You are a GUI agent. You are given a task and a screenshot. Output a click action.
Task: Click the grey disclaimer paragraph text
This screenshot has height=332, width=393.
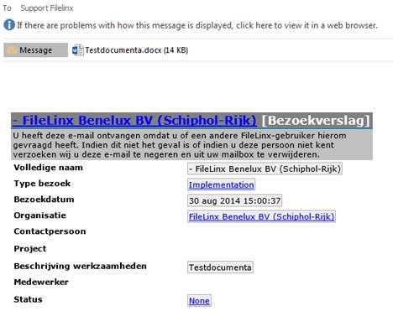pyautogui.click(x=179, y=145)
